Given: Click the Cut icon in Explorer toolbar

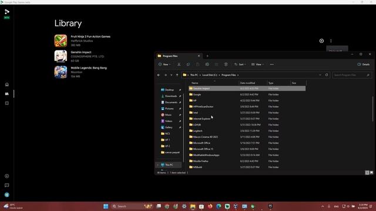Looking at the screenshot, I should pyautogui.click(x=179, y=64).
